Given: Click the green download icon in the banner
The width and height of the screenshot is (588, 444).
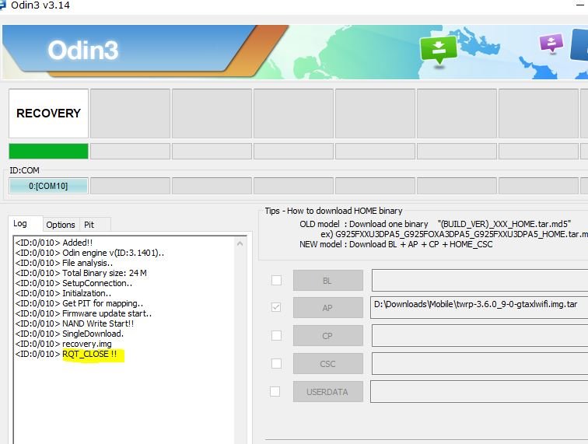Looking at the screenshot, I should (x=439, y=51).
